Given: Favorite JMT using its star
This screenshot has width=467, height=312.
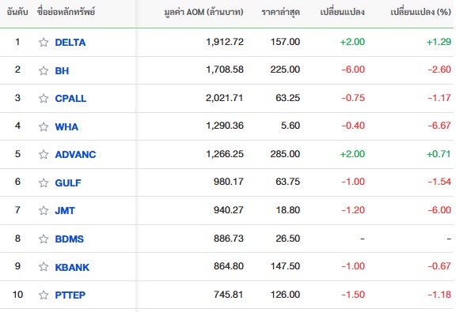Looking at the screenshot, I should point(44,210).
